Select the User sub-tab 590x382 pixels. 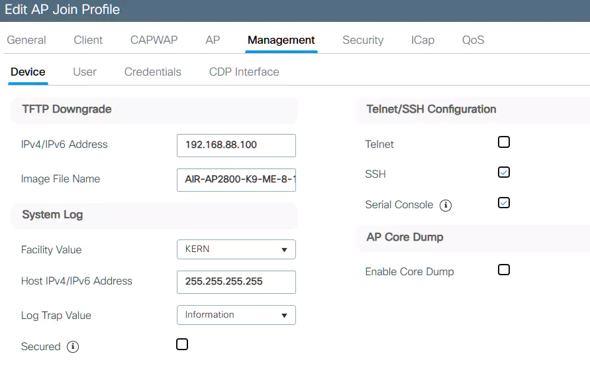[85, 72]
